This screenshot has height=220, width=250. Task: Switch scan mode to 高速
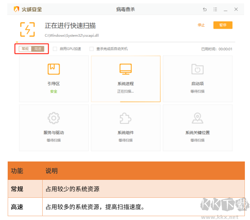tap(38, 49)
